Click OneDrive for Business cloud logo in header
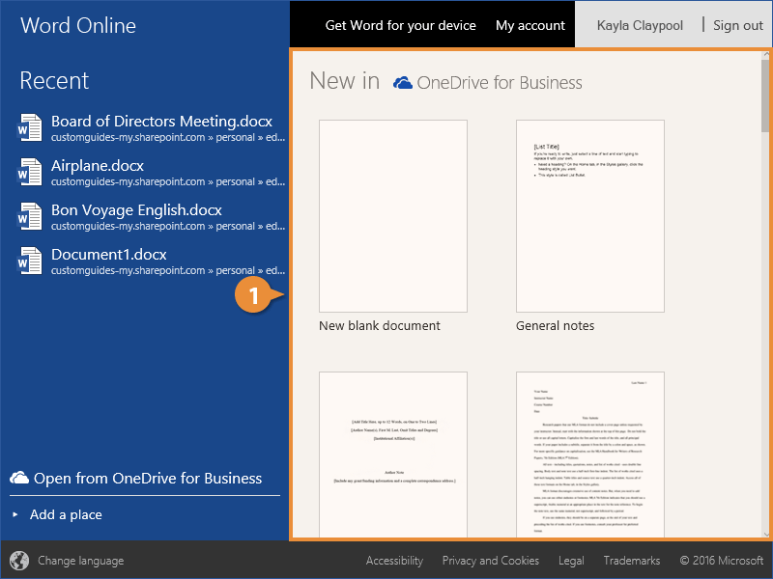 pyautogui.click(x=403, y=83)
